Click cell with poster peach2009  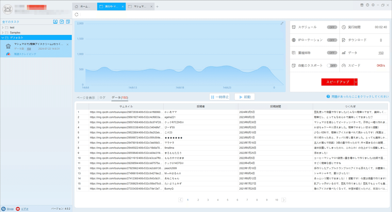pyautogui.click(x=201, y=168)
